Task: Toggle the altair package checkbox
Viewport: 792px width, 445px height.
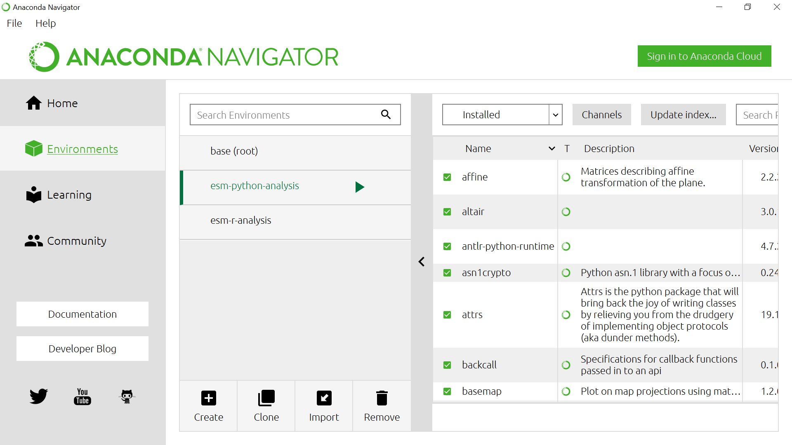Action: (x=447, y=212)
